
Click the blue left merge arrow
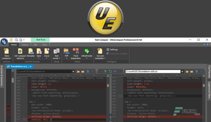pos(115,71)
